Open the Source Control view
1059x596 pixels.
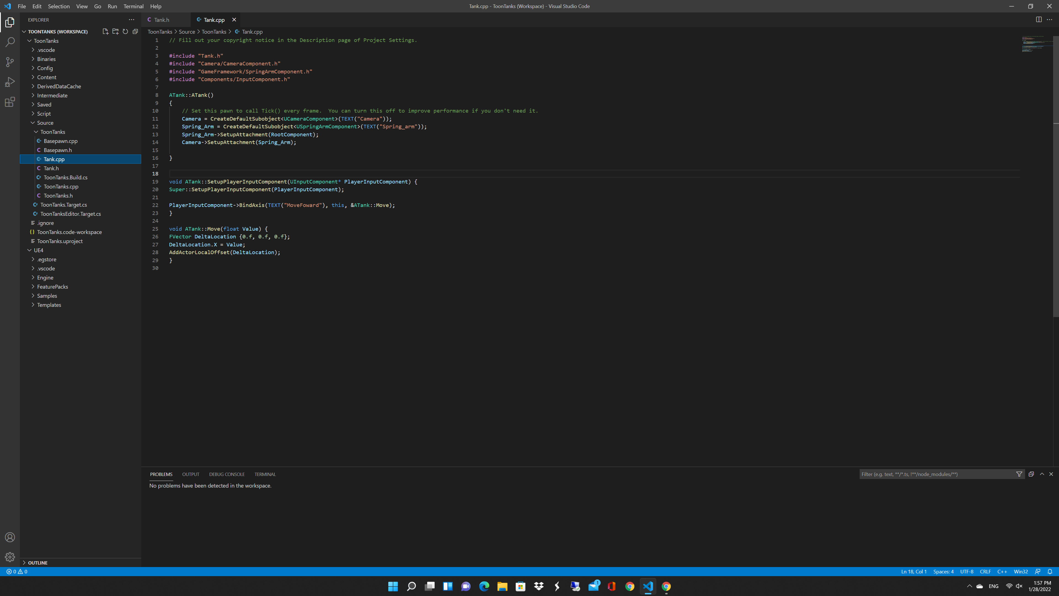tap(10, 62)
